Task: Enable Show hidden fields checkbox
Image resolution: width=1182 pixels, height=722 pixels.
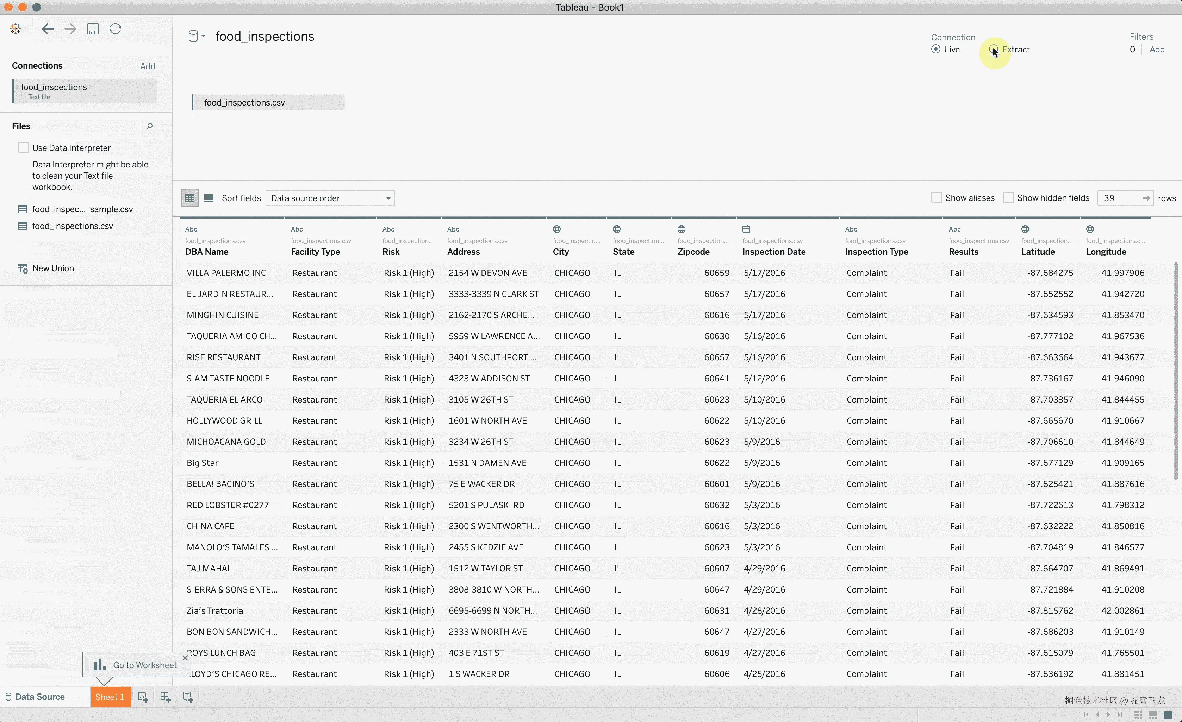Action: pos(1008,198)
